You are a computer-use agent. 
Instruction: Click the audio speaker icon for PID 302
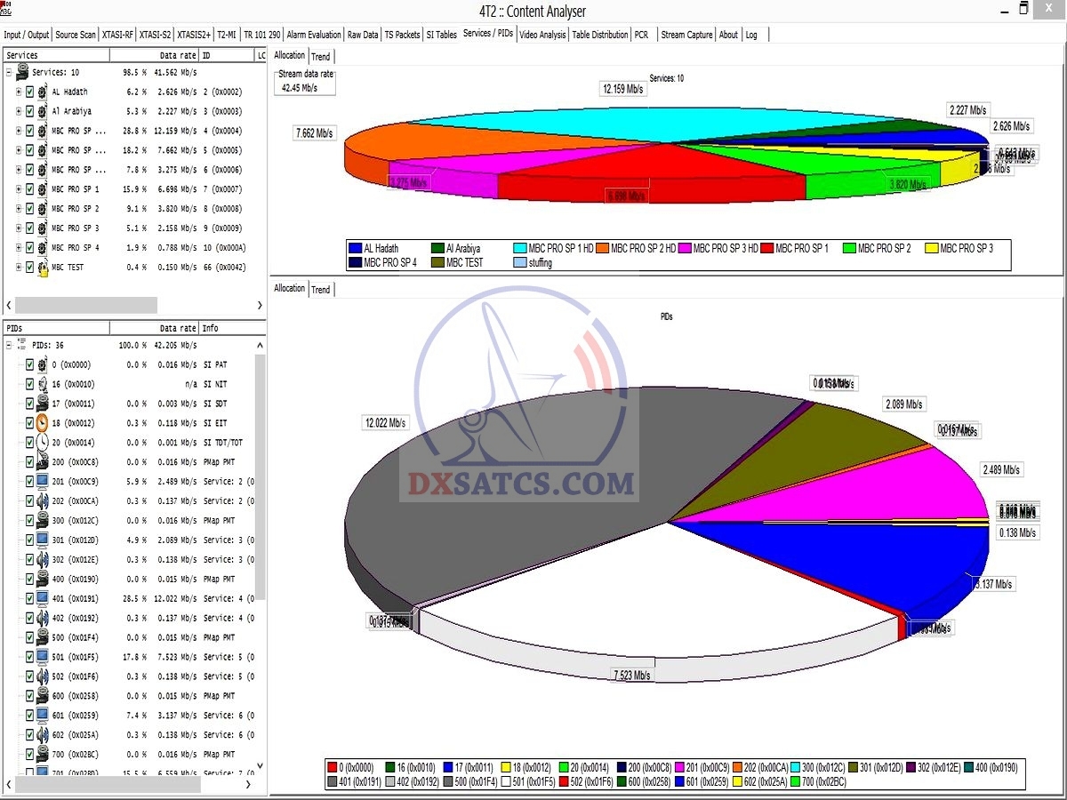(x=42, y=559)
